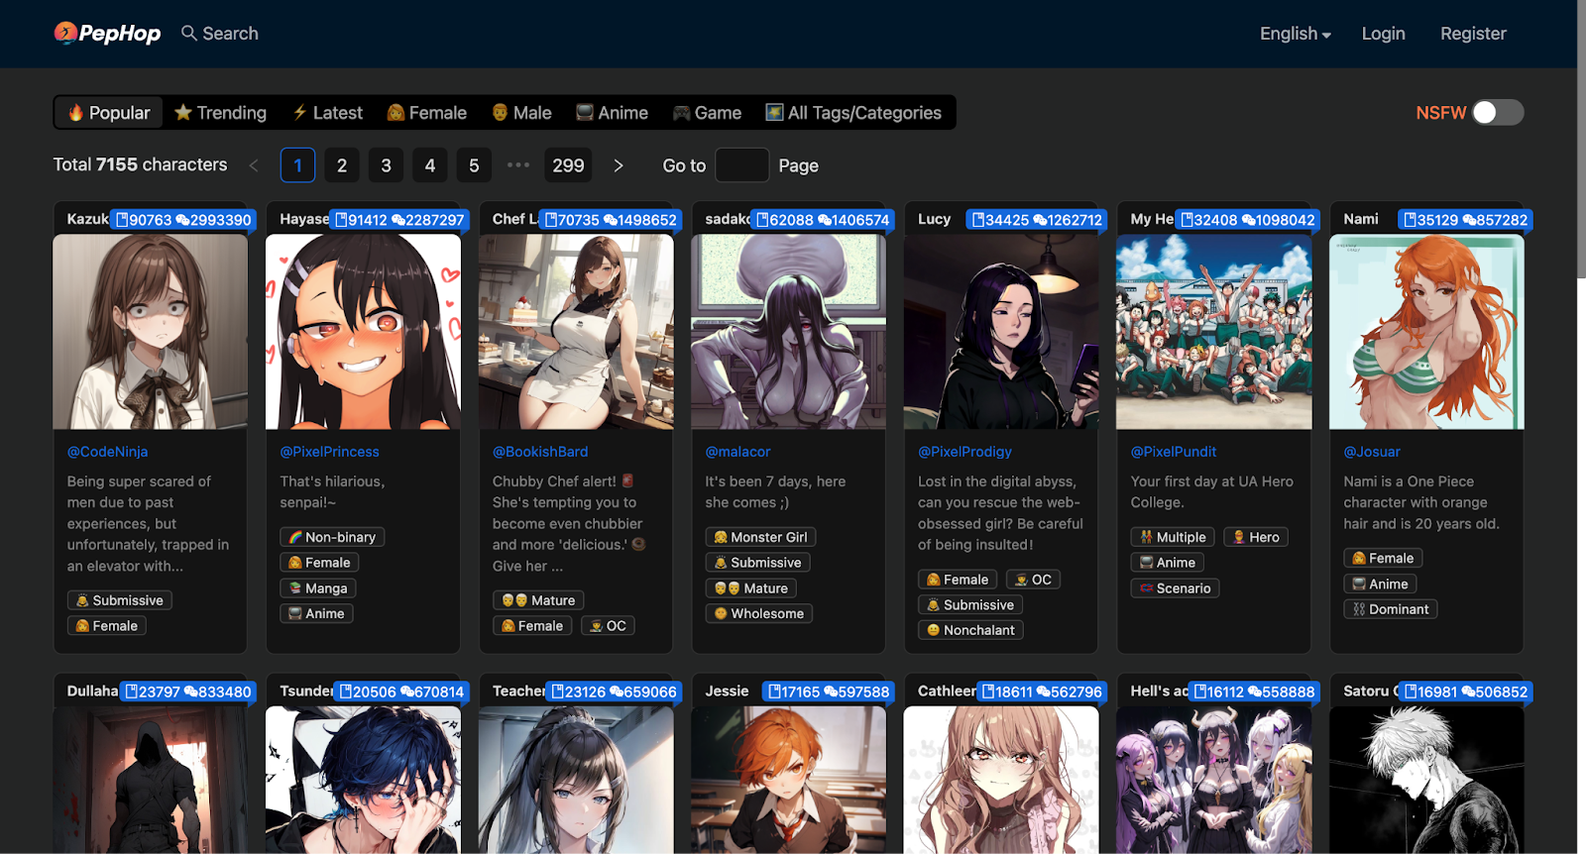
Task: Open the Nami character thumbnail
Action: [1426, 332]
